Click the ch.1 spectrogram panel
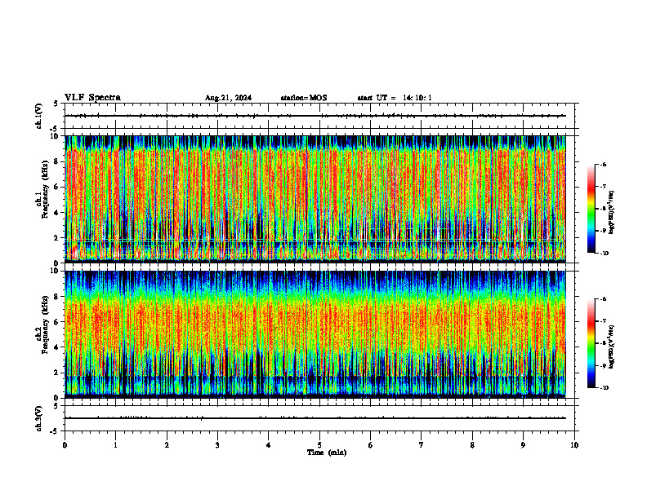 click(x=315, y=199)
